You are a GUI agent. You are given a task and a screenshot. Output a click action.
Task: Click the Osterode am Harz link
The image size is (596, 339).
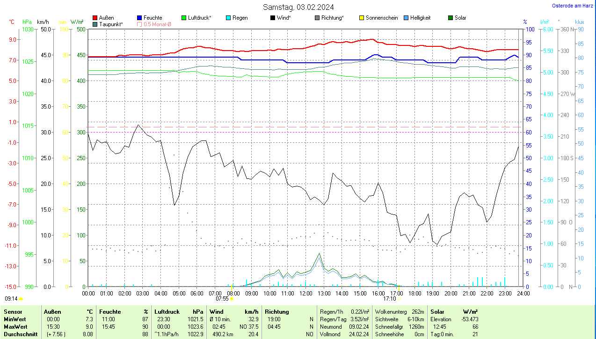click(572, 6)
